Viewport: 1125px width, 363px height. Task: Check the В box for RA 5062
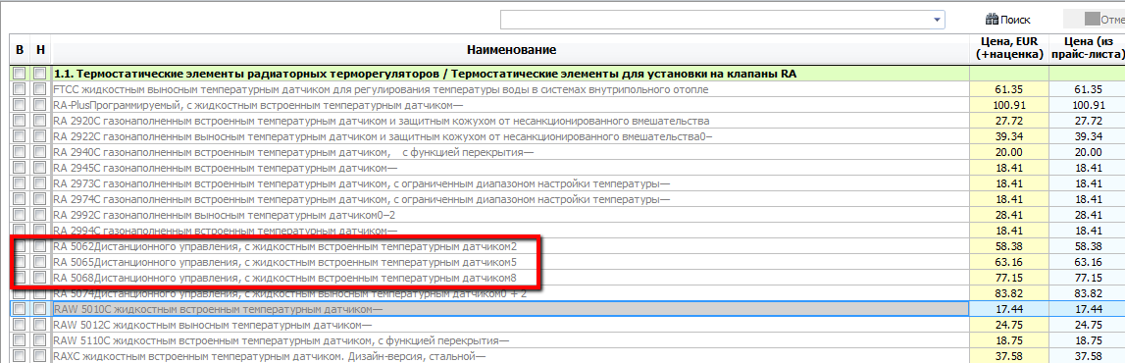tap(20, 246)
